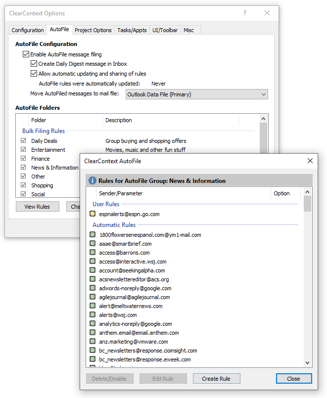
Task: Click the Description column header
Action: tap(171, 120)
